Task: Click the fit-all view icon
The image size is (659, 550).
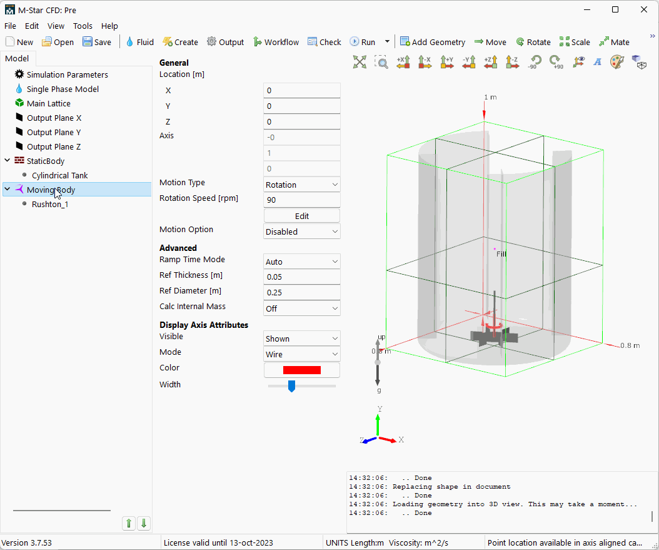Action: click(360, 62)
